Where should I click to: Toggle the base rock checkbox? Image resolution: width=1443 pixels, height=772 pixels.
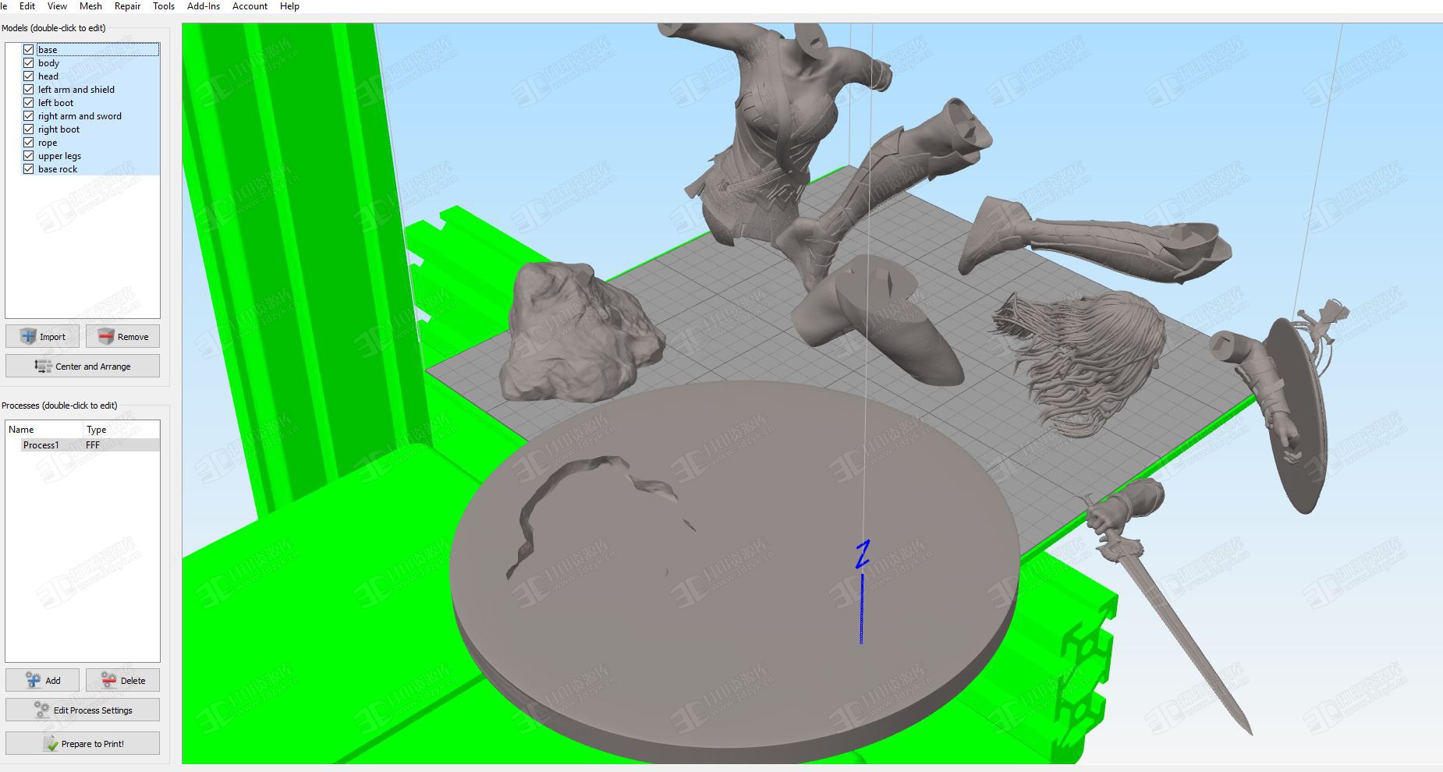29,168
